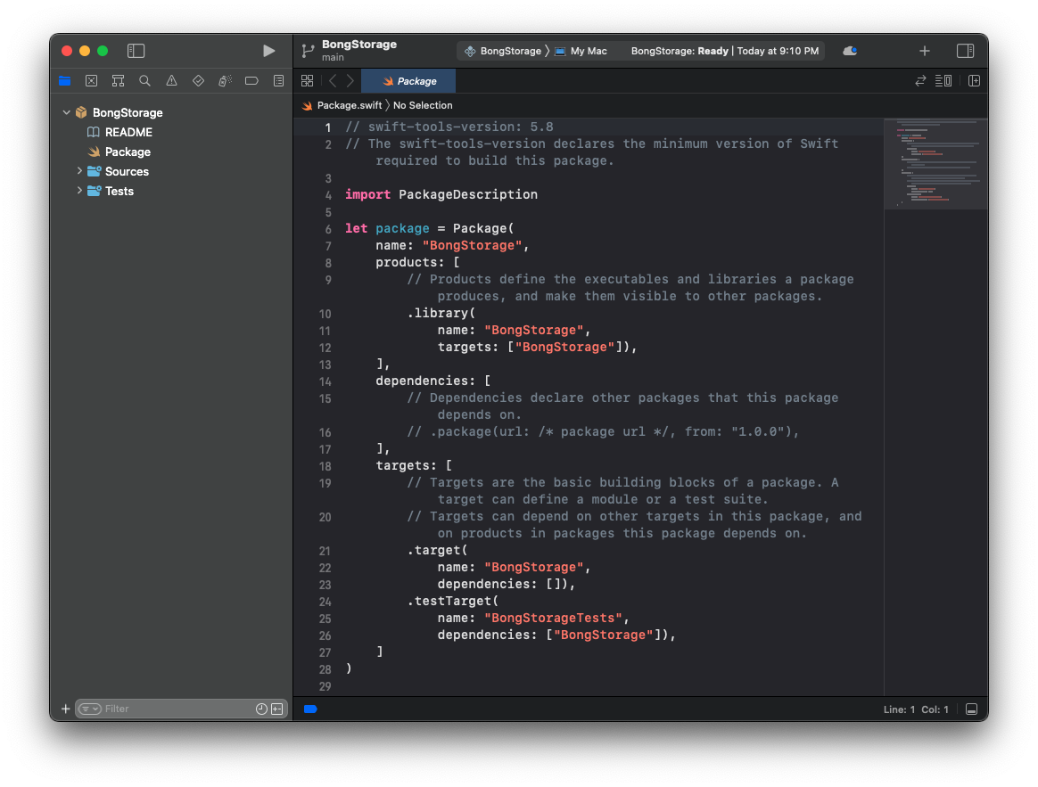The image size is (1038, 787).
Task: Select the Package file in navigator
Action: click(x=128, y=152)
